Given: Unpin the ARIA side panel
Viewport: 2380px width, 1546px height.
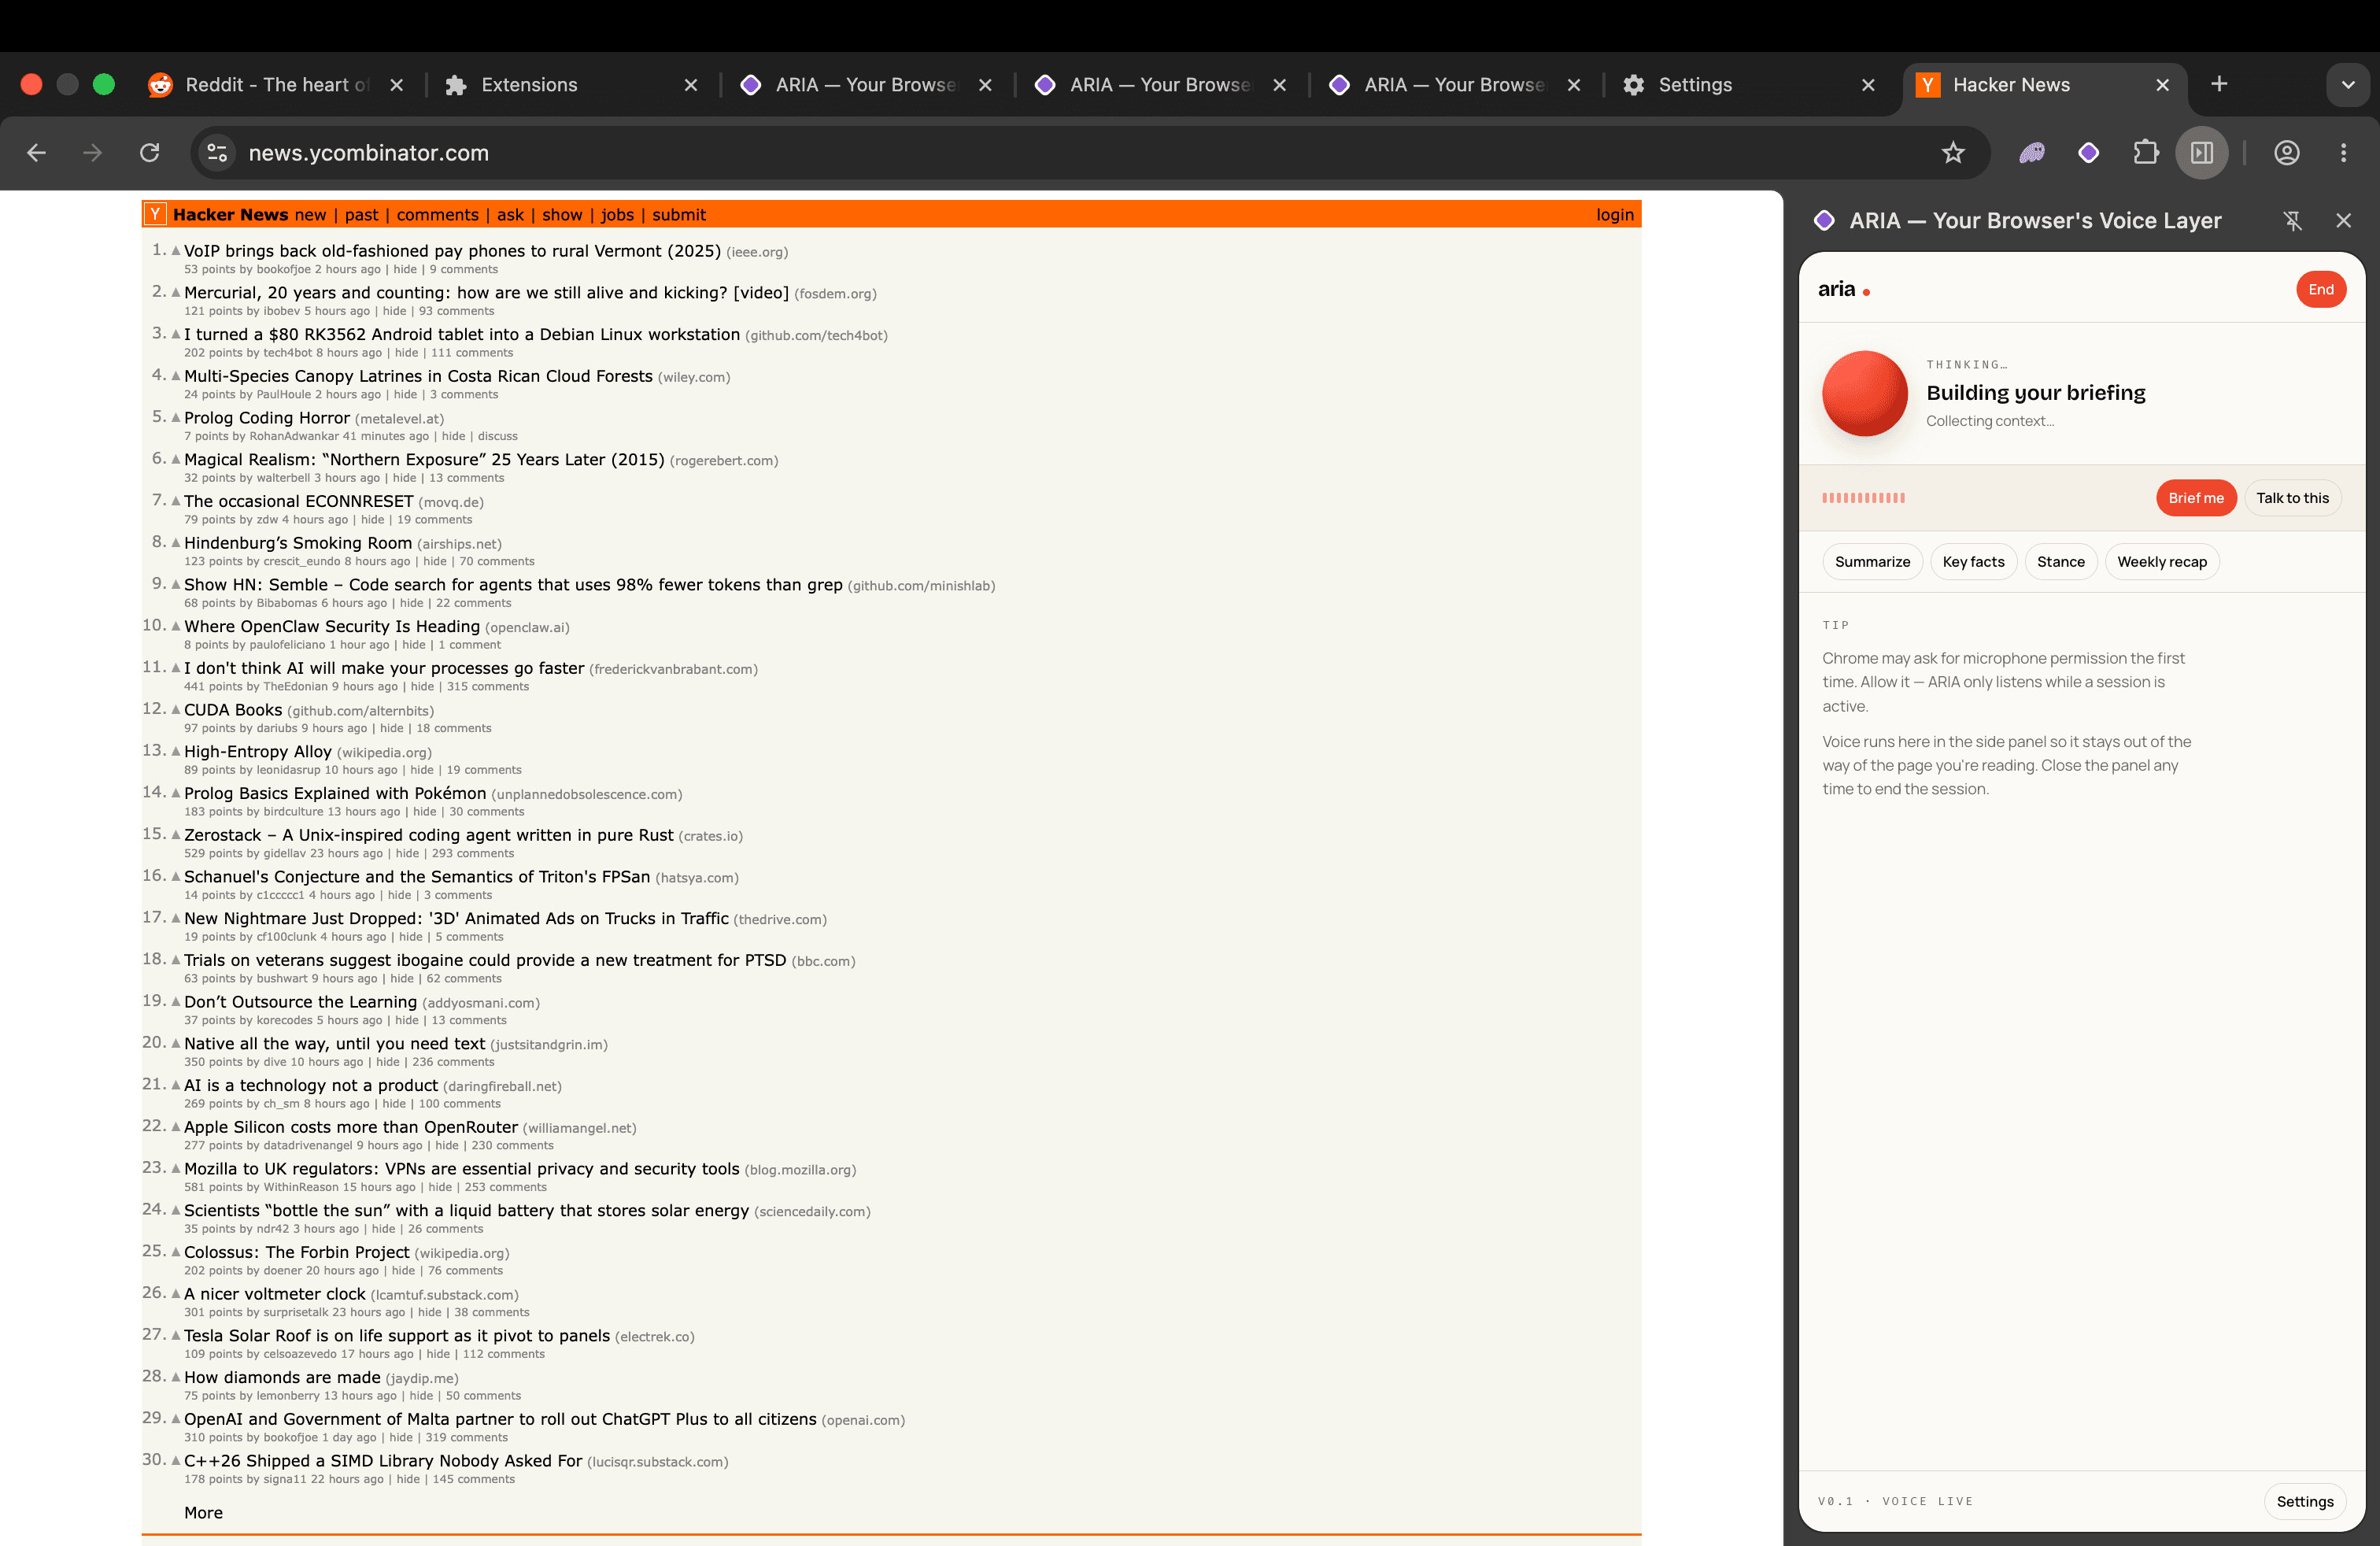Looking at the screenshot, I should (2293, 220).
